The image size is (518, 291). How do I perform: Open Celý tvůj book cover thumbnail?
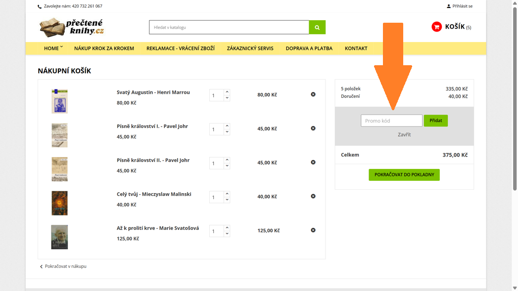(x=59, y=203)
